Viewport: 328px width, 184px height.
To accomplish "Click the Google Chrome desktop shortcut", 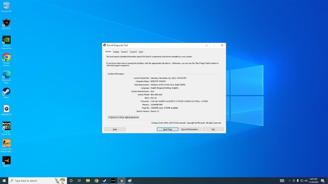I will pos(6,60).
